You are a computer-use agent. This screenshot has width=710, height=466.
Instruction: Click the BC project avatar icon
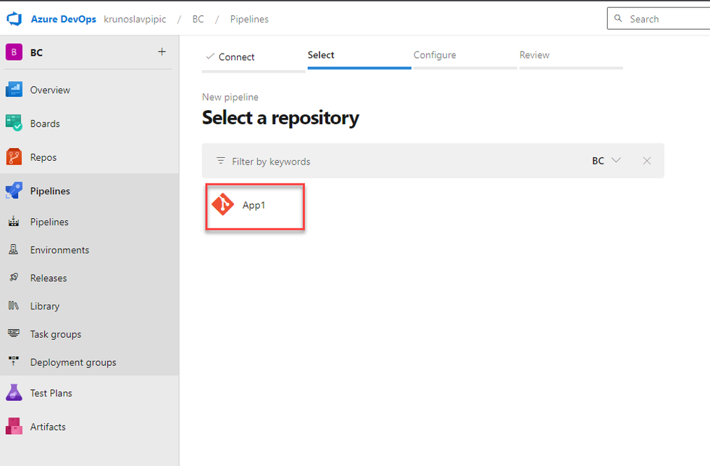(x=14, y=52)
